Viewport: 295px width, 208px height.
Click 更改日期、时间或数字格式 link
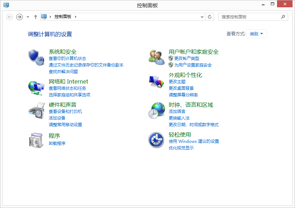(194, 125)
